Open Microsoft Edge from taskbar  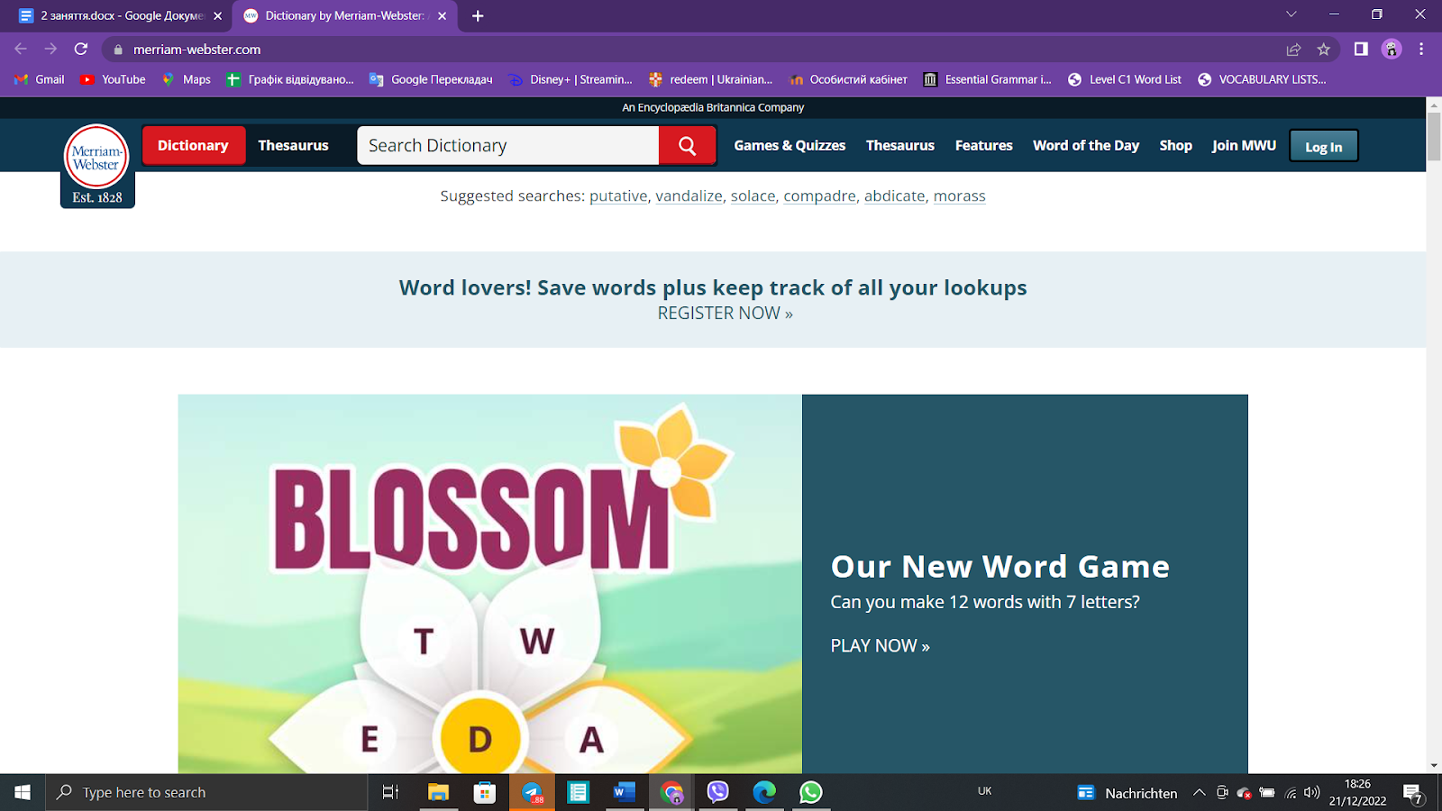tap(764, 792)
